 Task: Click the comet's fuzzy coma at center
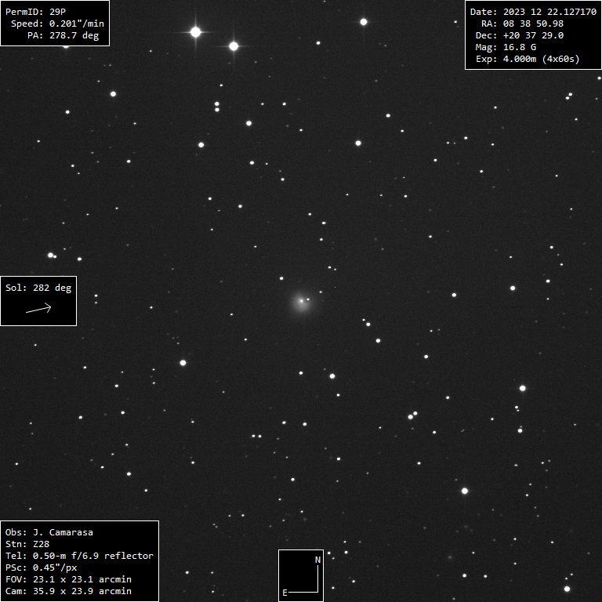(x=302, y=302)
